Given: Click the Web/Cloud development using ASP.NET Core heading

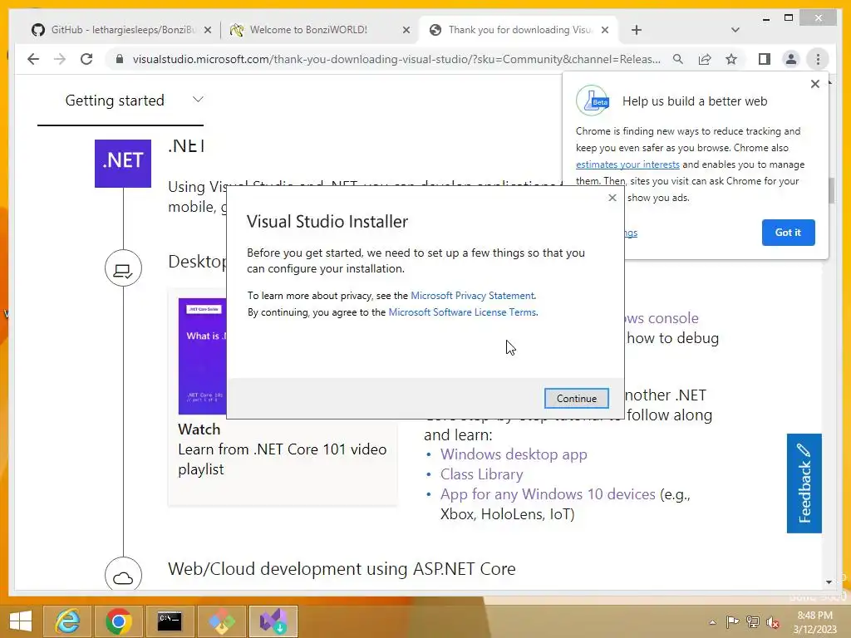Looking at the screenshot, I should 342,568.
